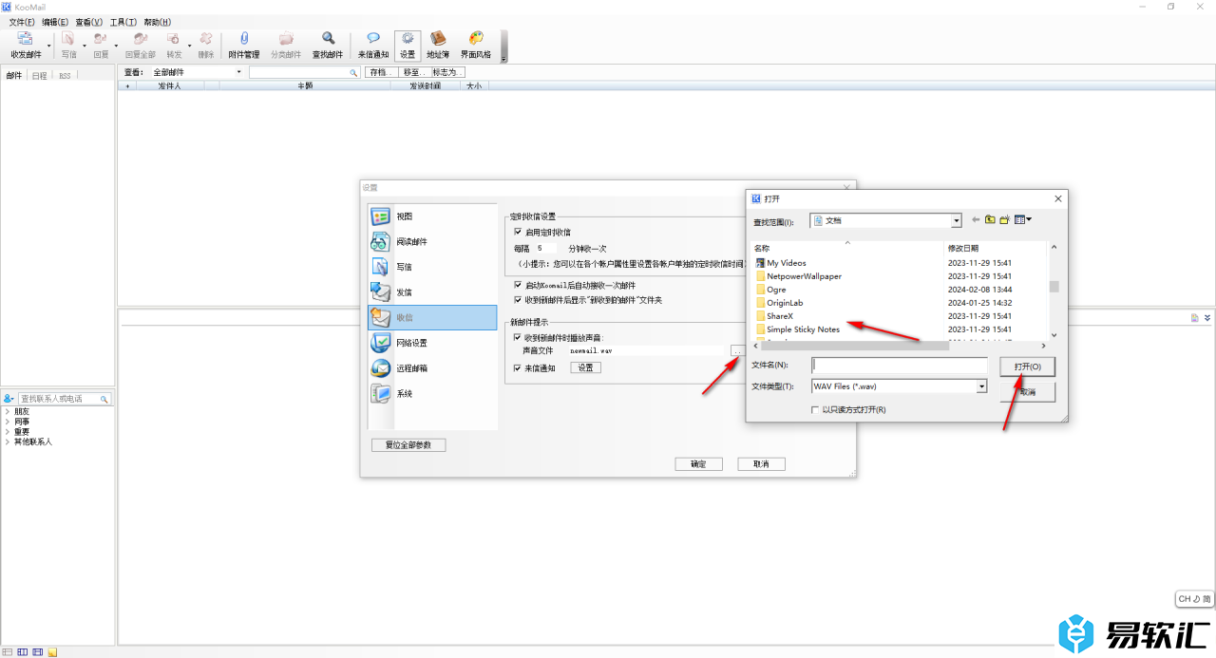Expand the 朋友 contact group
Screen dimensions: 1216x658
[x=7, y=411]
